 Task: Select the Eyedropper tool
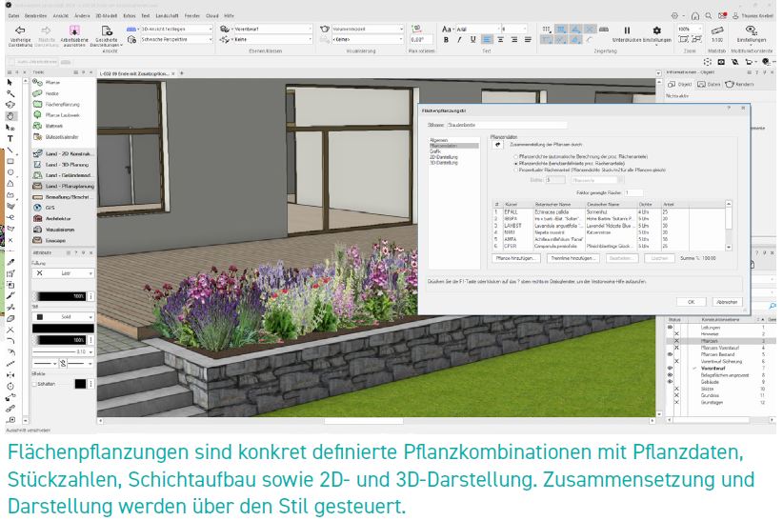(10, 262)
